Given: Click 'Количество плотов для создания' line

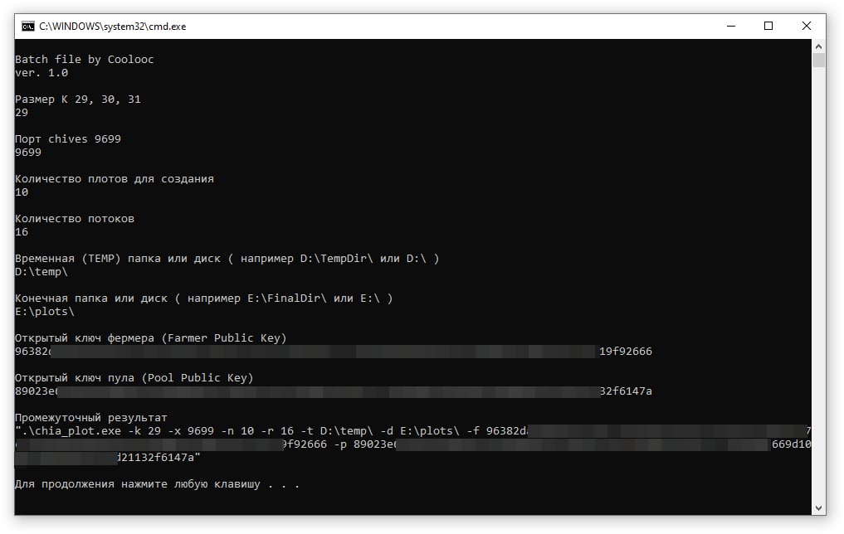Looking at the screenshot, I should tap(115, 179).
